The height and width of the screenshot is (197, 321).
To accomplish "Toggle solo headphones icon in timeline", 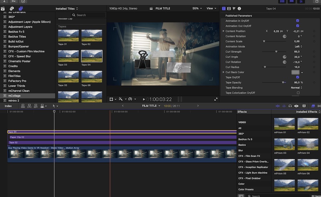I will point(290,106).
